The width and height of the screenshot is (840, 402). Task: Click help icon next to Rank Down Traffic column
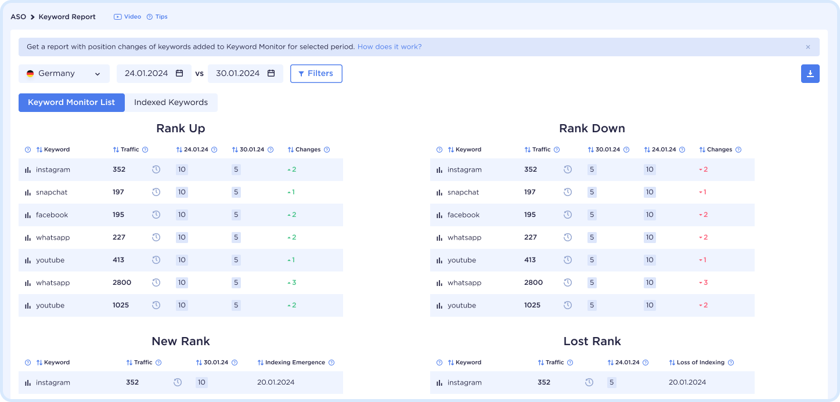(557, 150)
